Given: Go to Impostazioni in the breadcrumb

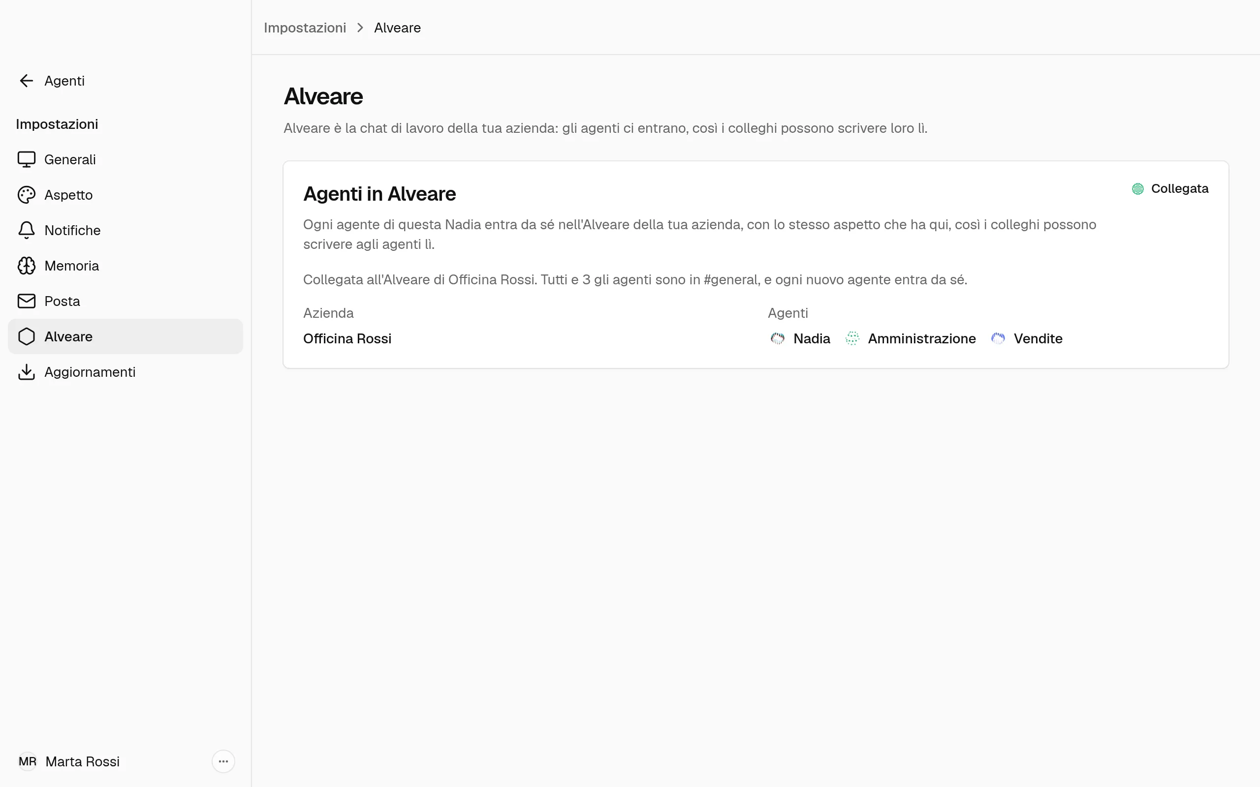Looking at the screenshot, I should pyautogui.click(x=305, y=28).
